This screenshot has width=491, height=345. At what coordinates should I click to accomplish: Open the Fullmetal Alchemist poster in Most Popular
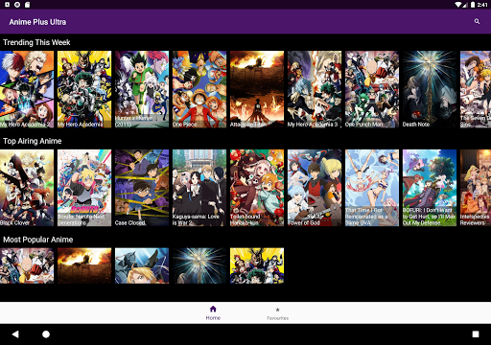coord(142,265)
